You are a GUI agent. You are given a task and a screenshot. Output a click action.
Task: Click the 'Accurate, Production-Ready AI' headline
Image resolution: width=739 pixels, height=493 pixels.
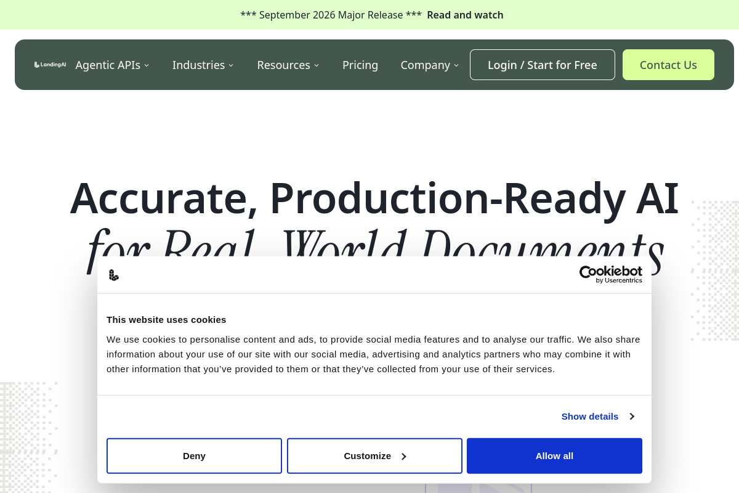(374, 198)
